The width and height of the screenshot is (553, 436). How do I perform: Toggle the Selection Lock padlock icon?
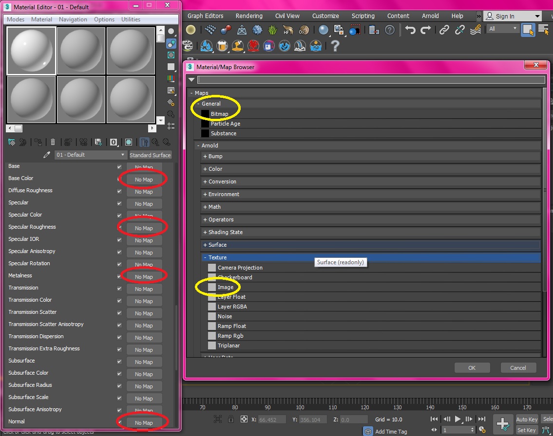pyautogui.click(x=230, y=419)
